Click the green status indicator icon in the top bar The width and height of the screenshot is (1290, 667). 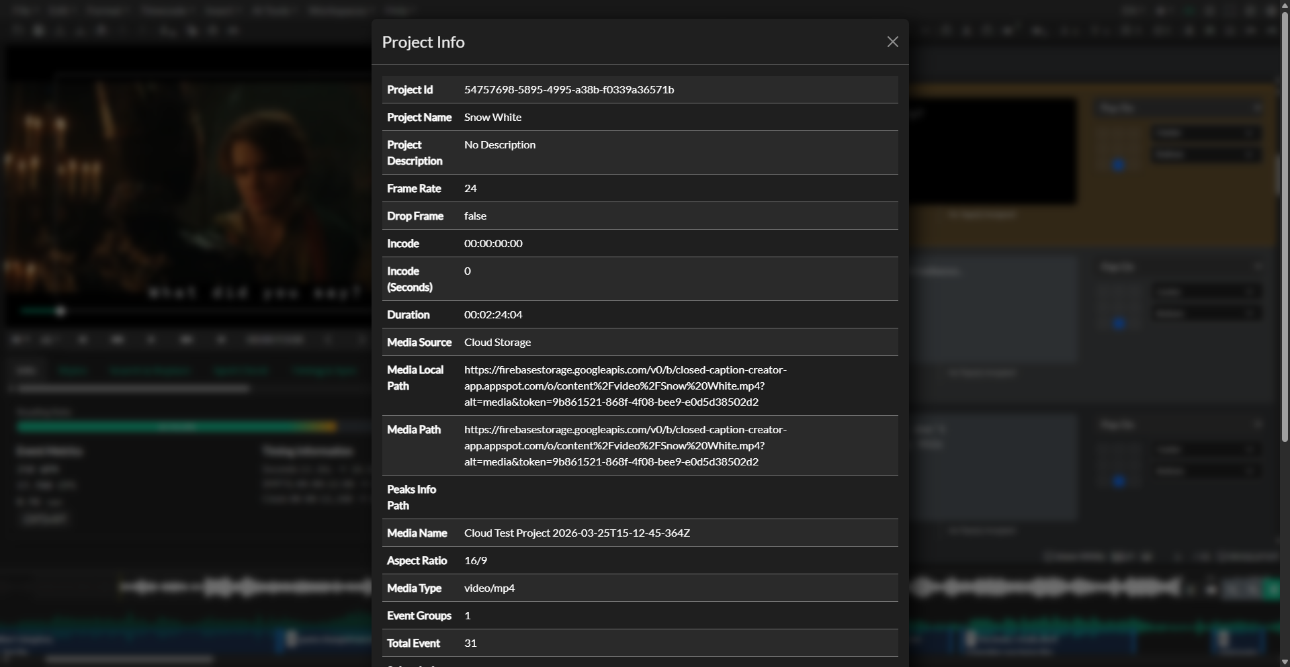click(x=1189, y=11)
